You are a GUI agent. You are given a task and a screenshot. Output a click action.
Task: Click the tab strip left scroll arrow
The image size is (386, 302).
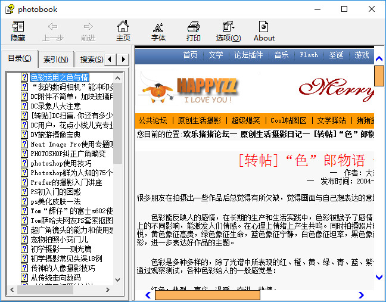[x=110, y=59]
